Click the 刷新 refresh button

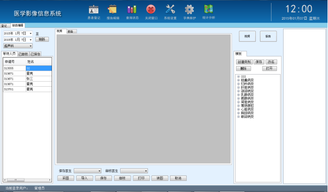42,39
